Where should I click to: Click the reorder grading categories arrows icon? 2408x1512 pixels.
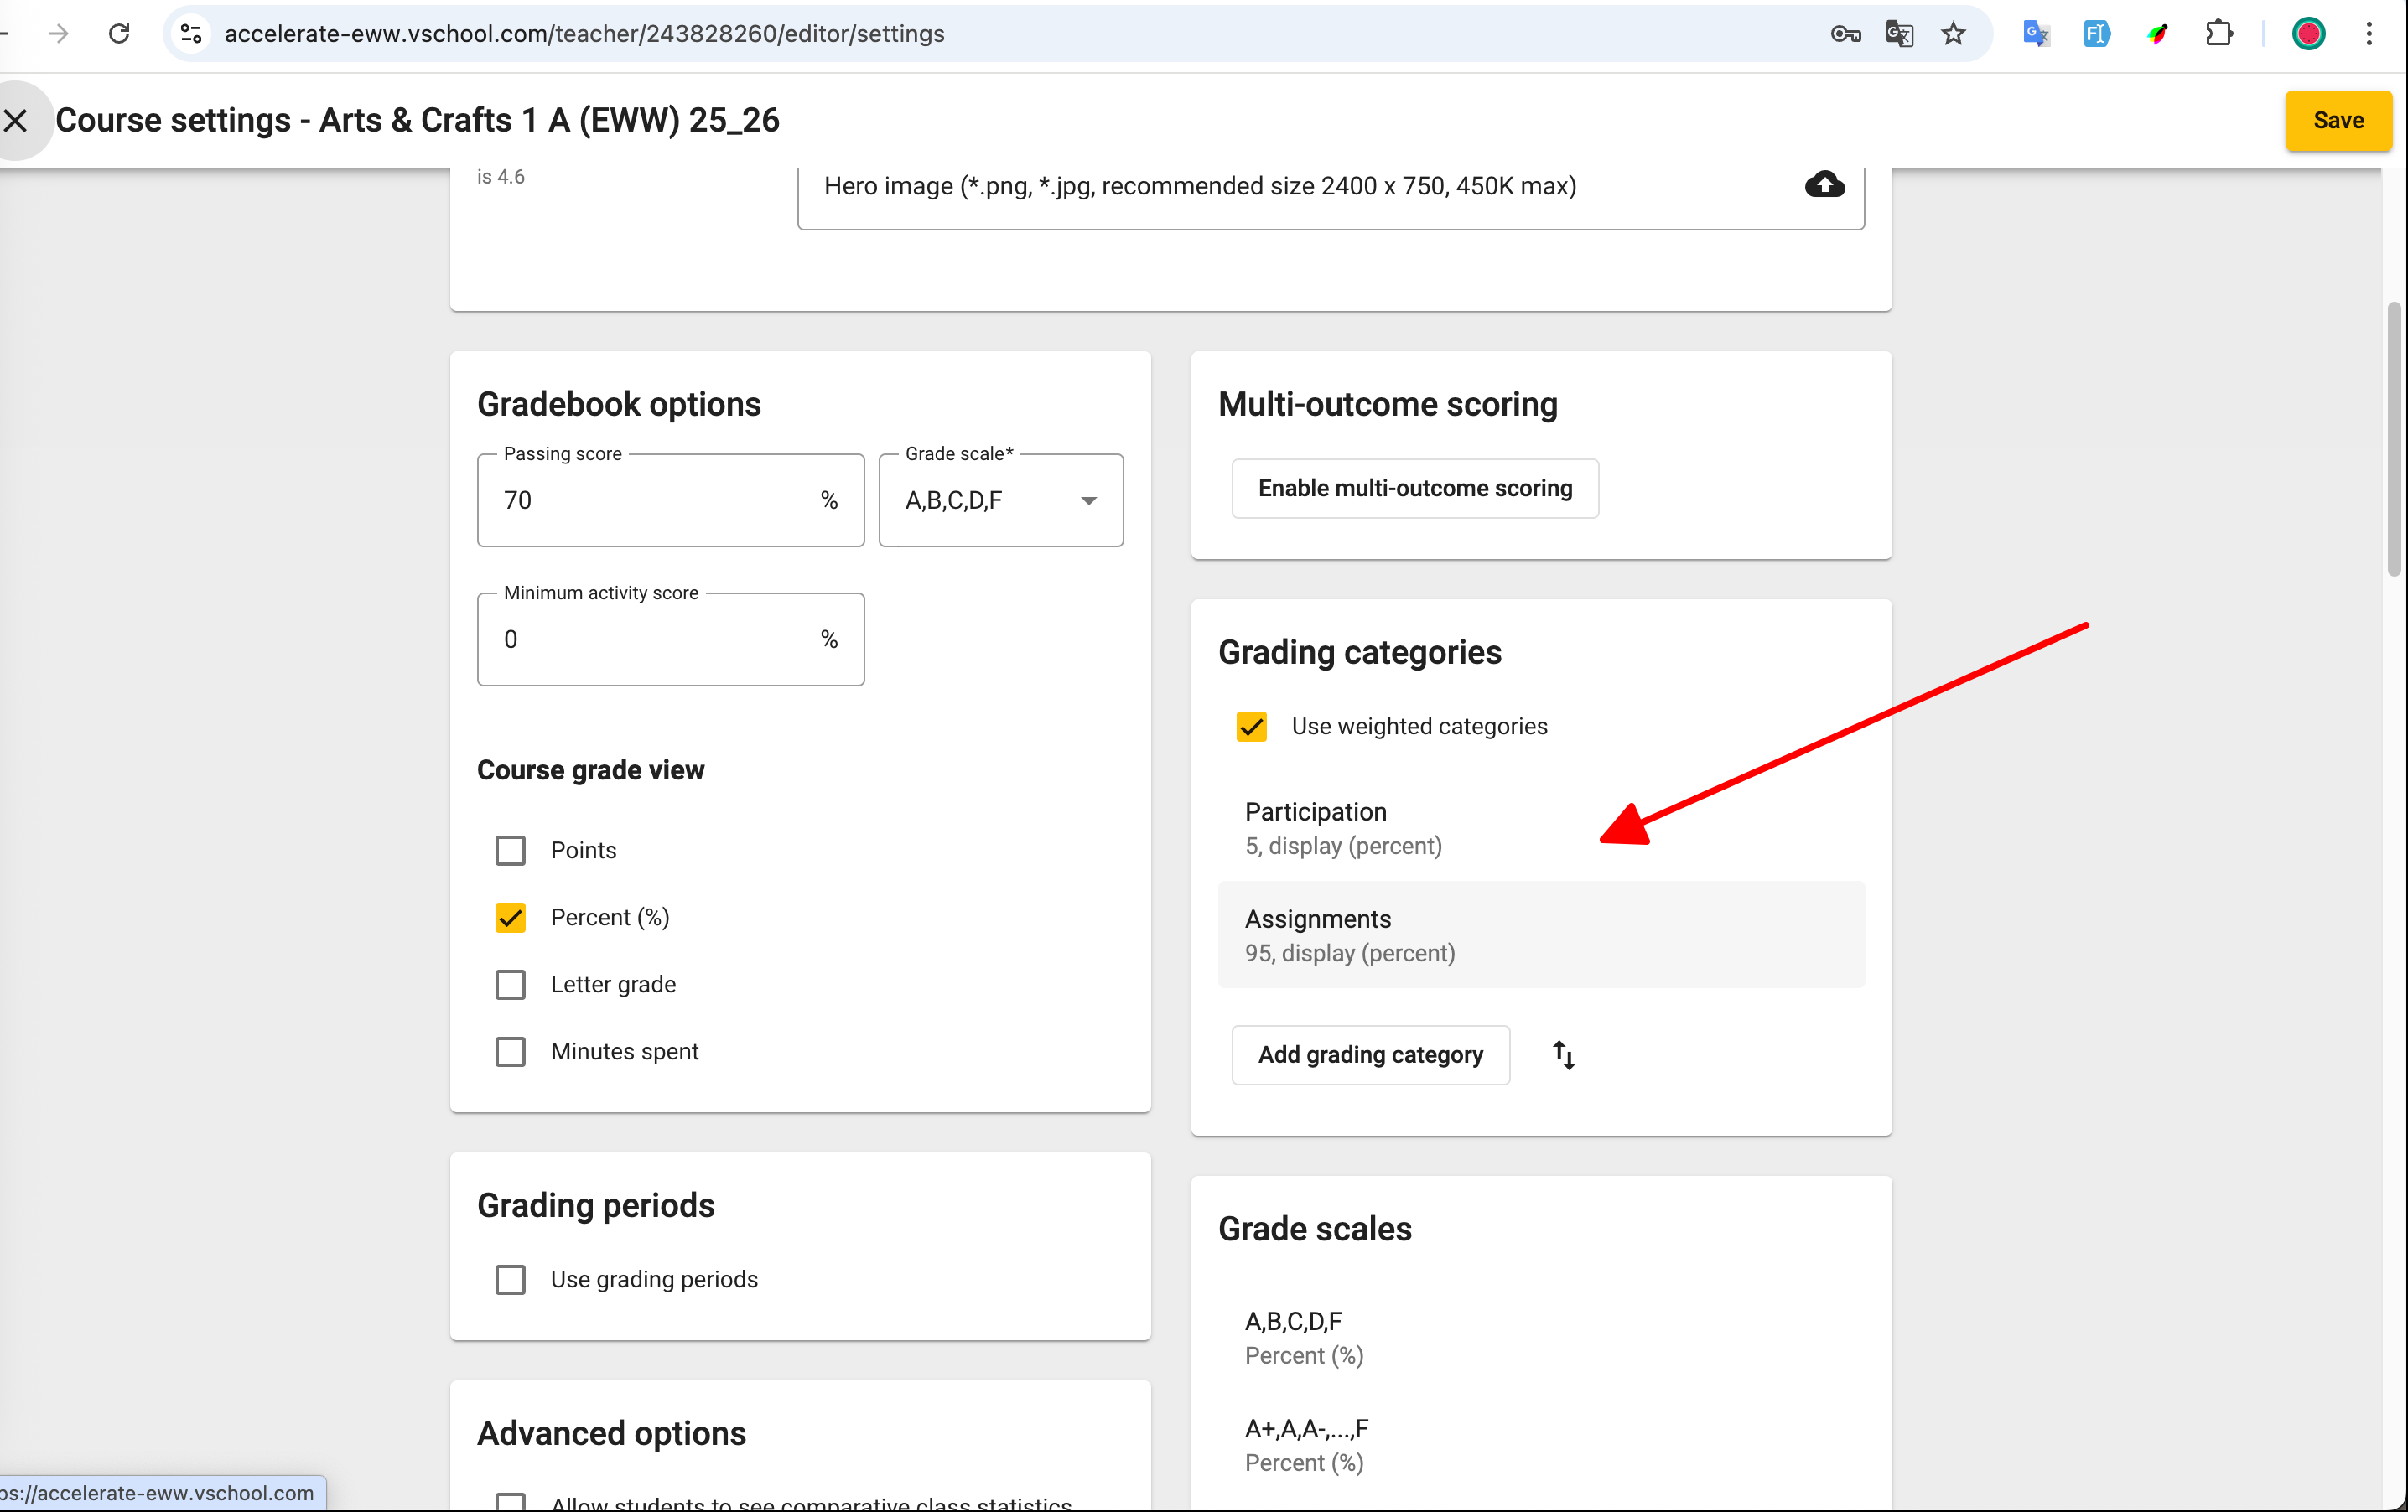coord(1564,1054)
